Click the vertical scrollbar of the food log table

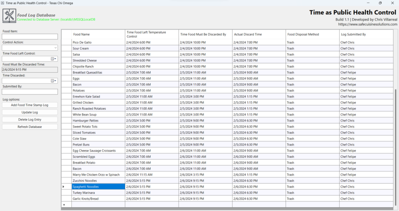coord(396,147)
